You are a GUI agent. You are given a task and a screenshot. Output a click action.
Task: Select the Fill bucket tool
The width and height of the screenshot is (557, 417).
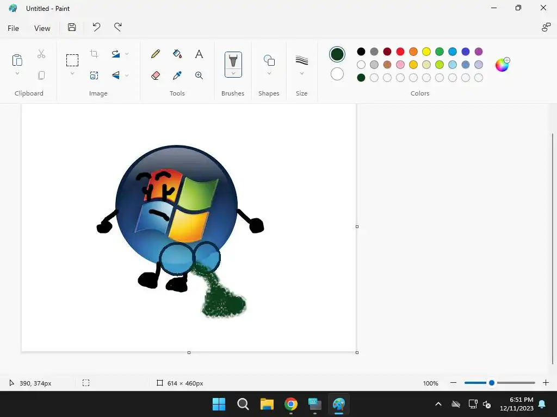coord(177,54)
